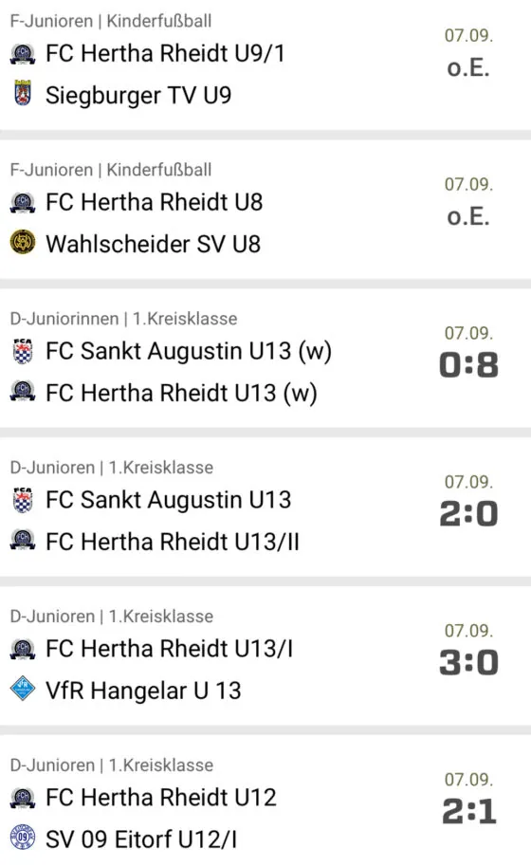The image size is (531, 867).
Task: Open team Wahlscheider SV U8
Action: pos(153,244)
